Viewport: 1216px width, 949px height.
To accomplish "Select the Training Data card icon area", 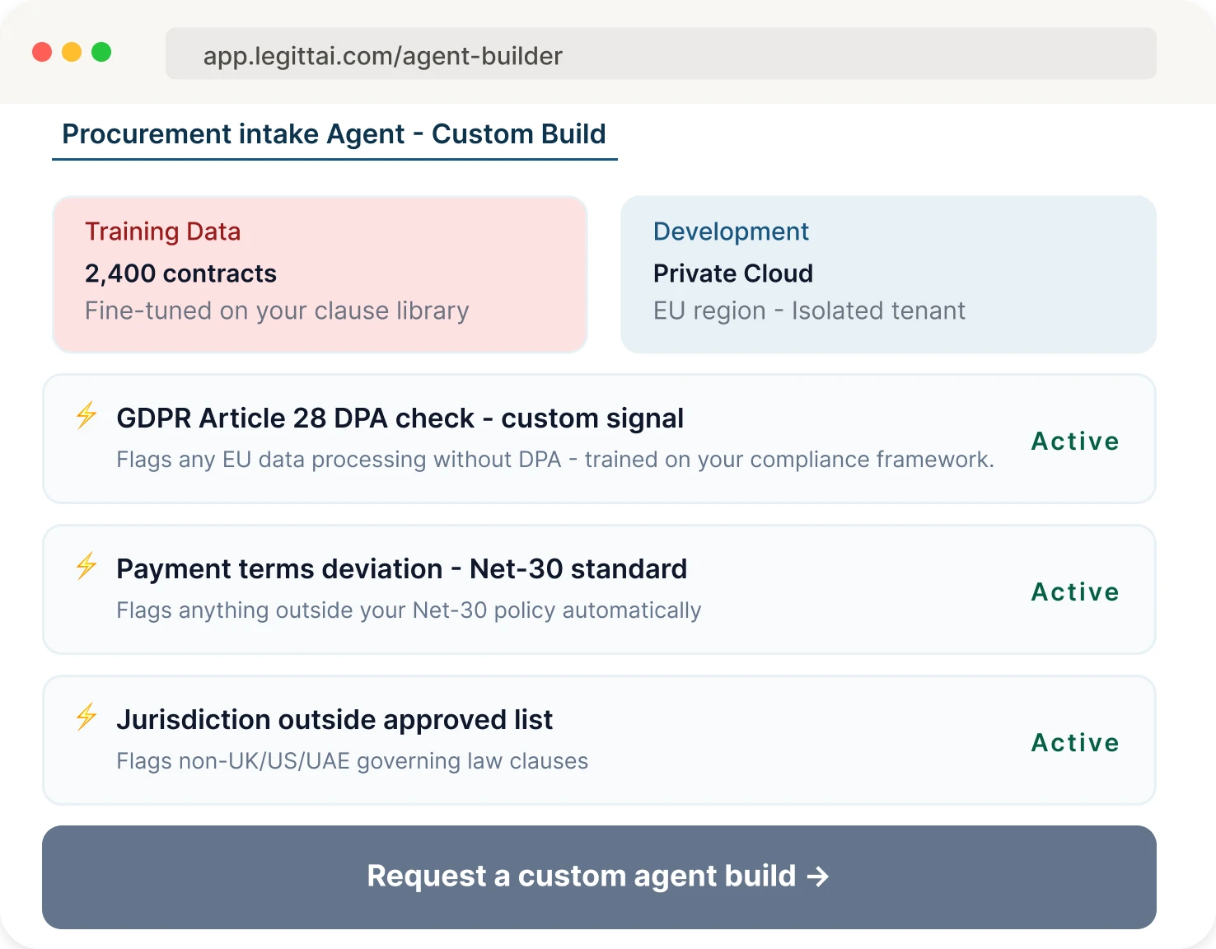I will tap(162, 231).
